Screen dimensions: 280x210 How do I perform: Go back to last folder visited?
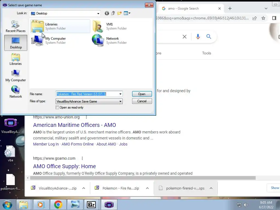pos(107,13)
